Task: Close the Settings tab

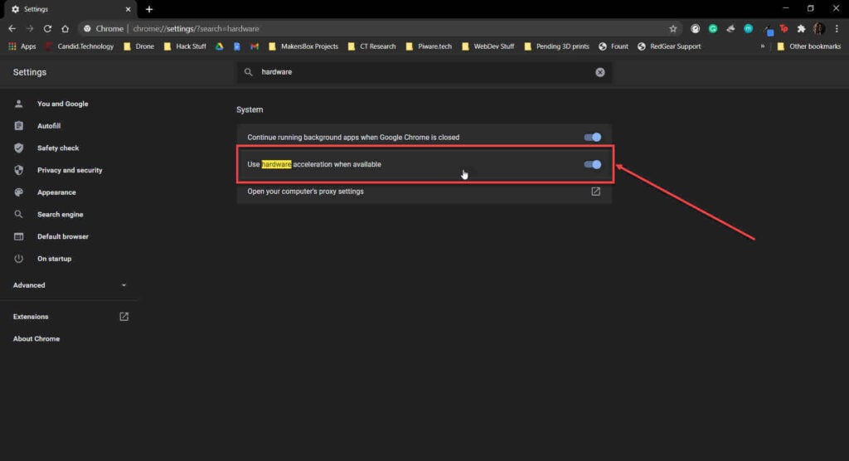Action: [x=128, y=9]
